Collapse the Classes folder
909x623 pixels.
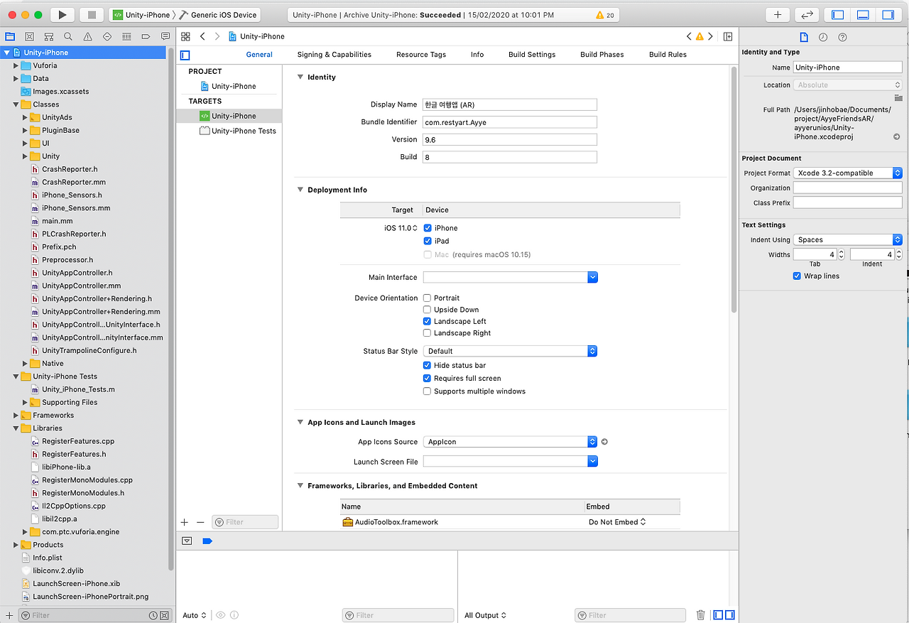pyautogui.click(x=16, y=104)
